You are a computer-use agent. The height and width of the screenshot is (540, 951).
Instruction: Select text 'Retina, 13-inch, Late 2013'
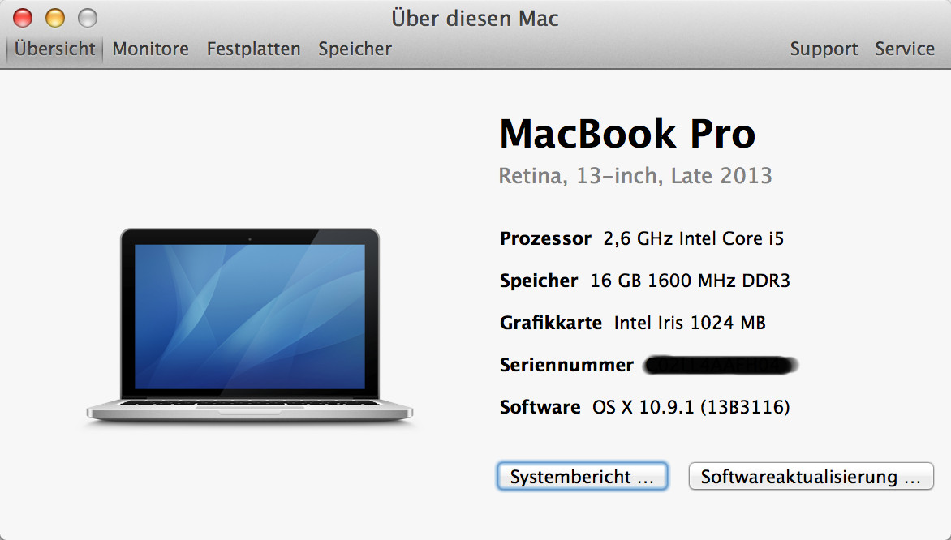point(635,176)
